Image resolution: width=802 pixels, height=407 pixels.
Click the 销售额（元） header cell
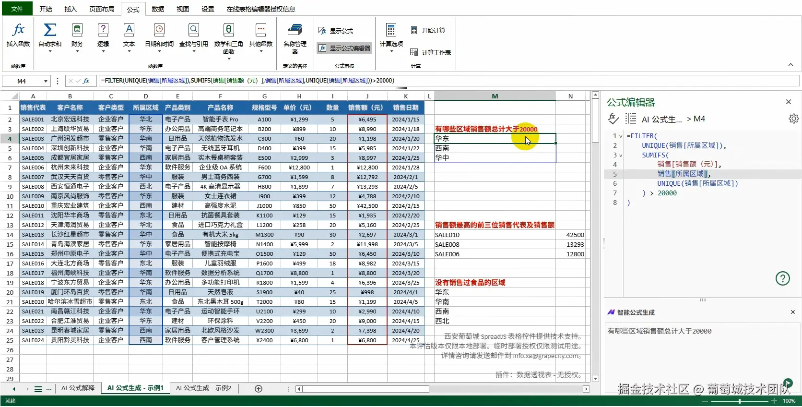coord(367,108)
